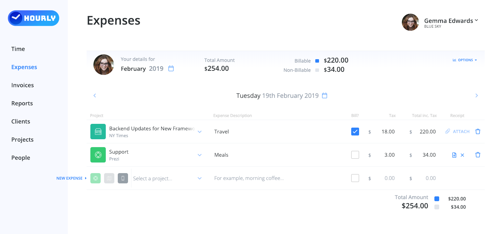Click the Expenses page heading

[x=114, y=21]
